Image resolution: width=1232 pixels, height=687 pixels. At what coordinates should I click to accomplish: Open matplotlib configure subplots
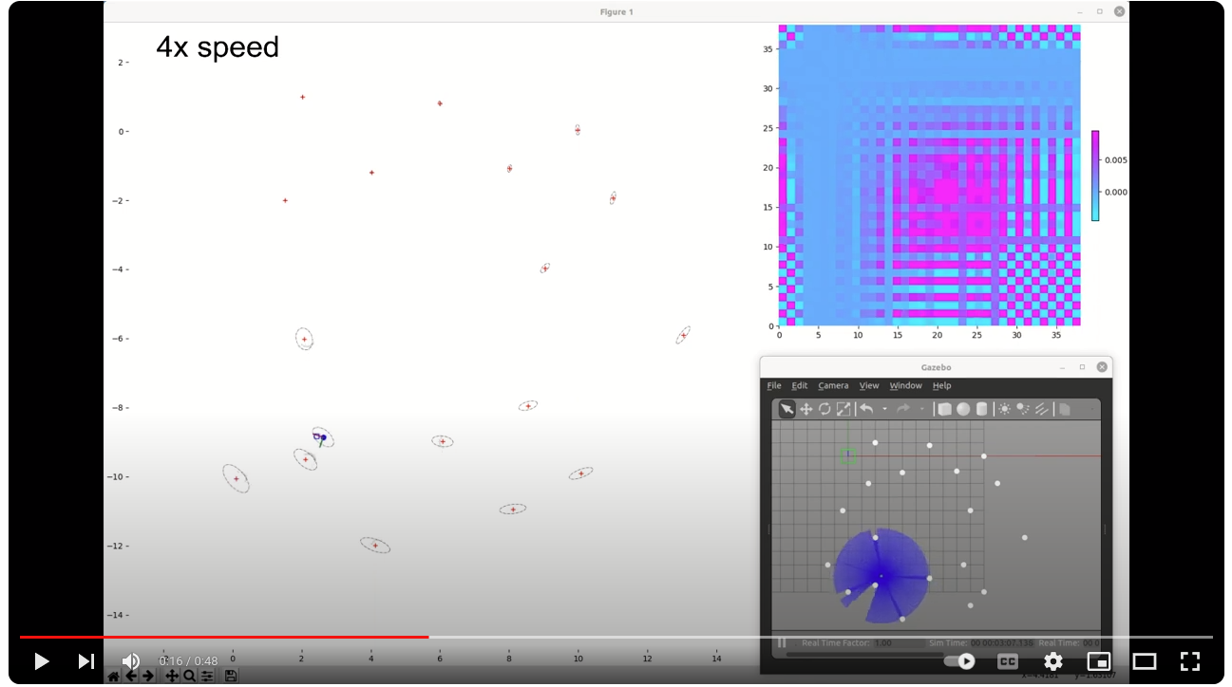point(207,677)
